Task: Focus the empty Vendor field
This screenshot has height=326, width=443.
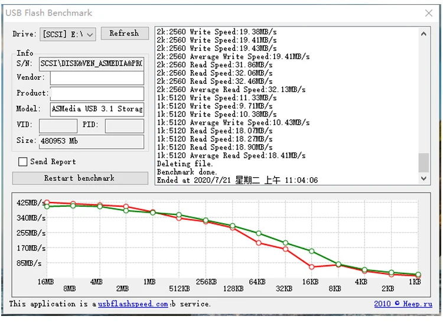Action: (x=97, y=78)
